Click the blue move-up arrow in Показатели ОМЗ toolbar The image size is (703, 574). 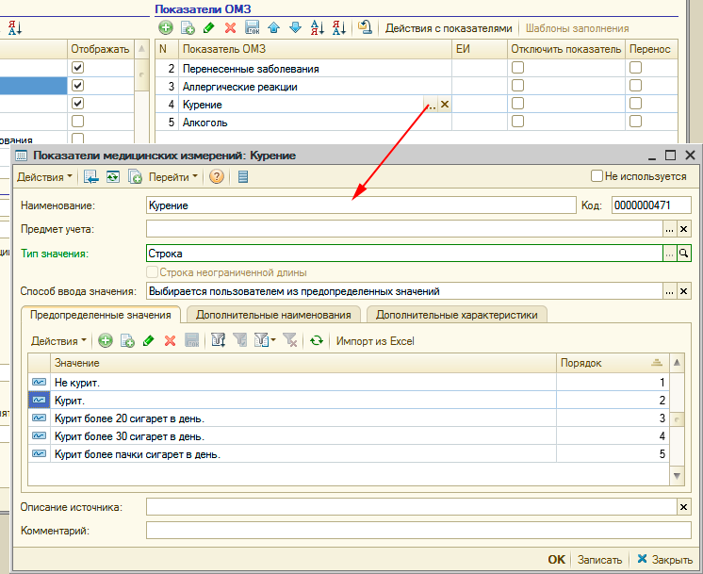click(x=273, y=28)
